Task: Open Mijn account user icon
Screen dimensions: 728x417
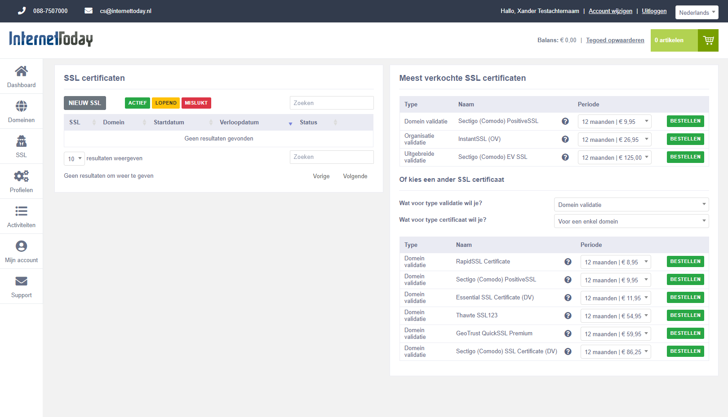Action: [x=21, y=246]
